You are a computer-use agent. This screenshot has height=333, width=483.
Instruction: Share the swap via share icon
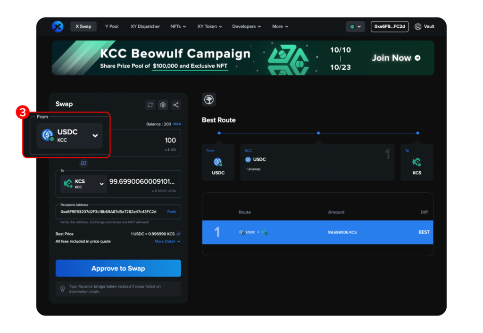(x=176, y=105)
